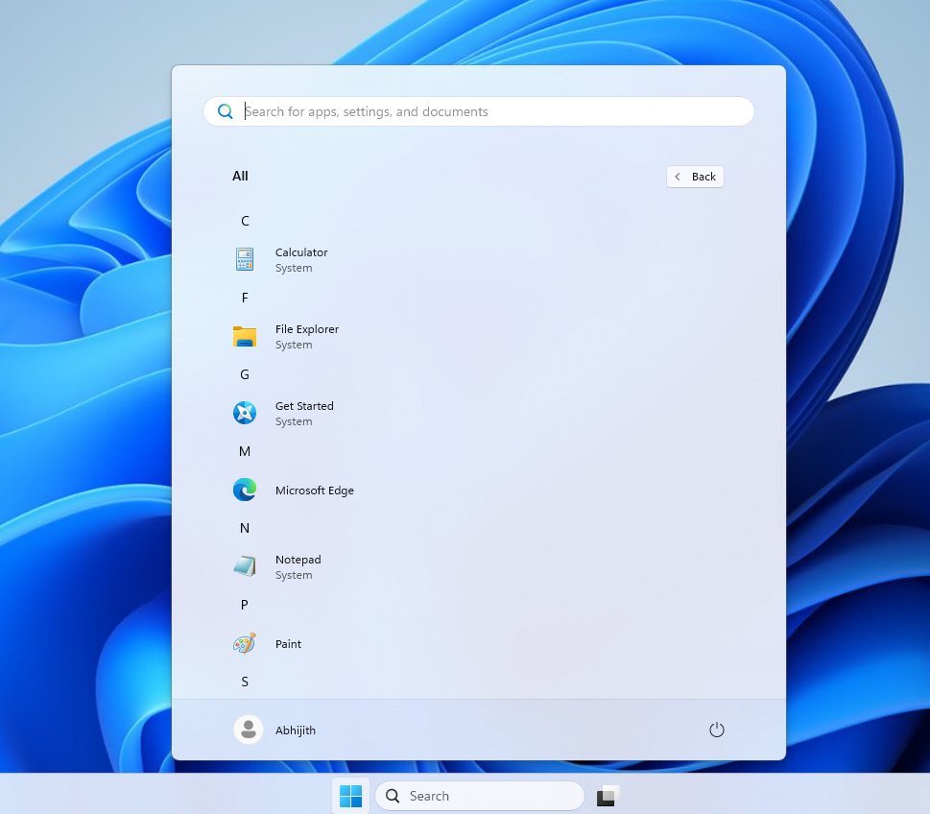Click the search icon in the taskbar
Screen dimensions: 930x814
coord(392,796)
